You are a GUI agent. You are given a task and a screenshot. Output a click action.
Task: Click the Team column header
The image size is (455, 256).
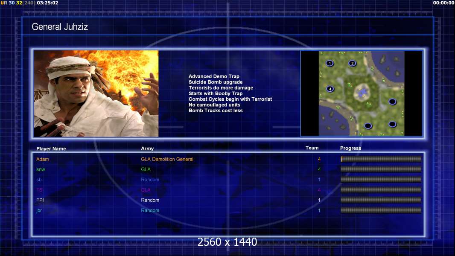tap(312, 148)
